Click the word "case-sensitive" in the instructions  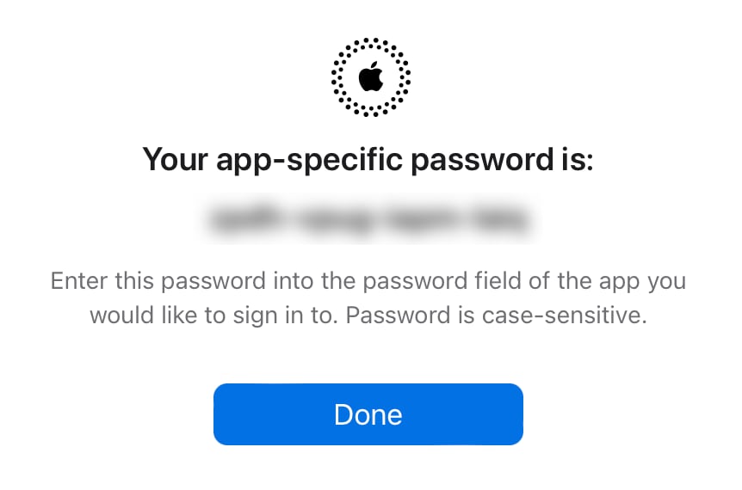[568, 315]
